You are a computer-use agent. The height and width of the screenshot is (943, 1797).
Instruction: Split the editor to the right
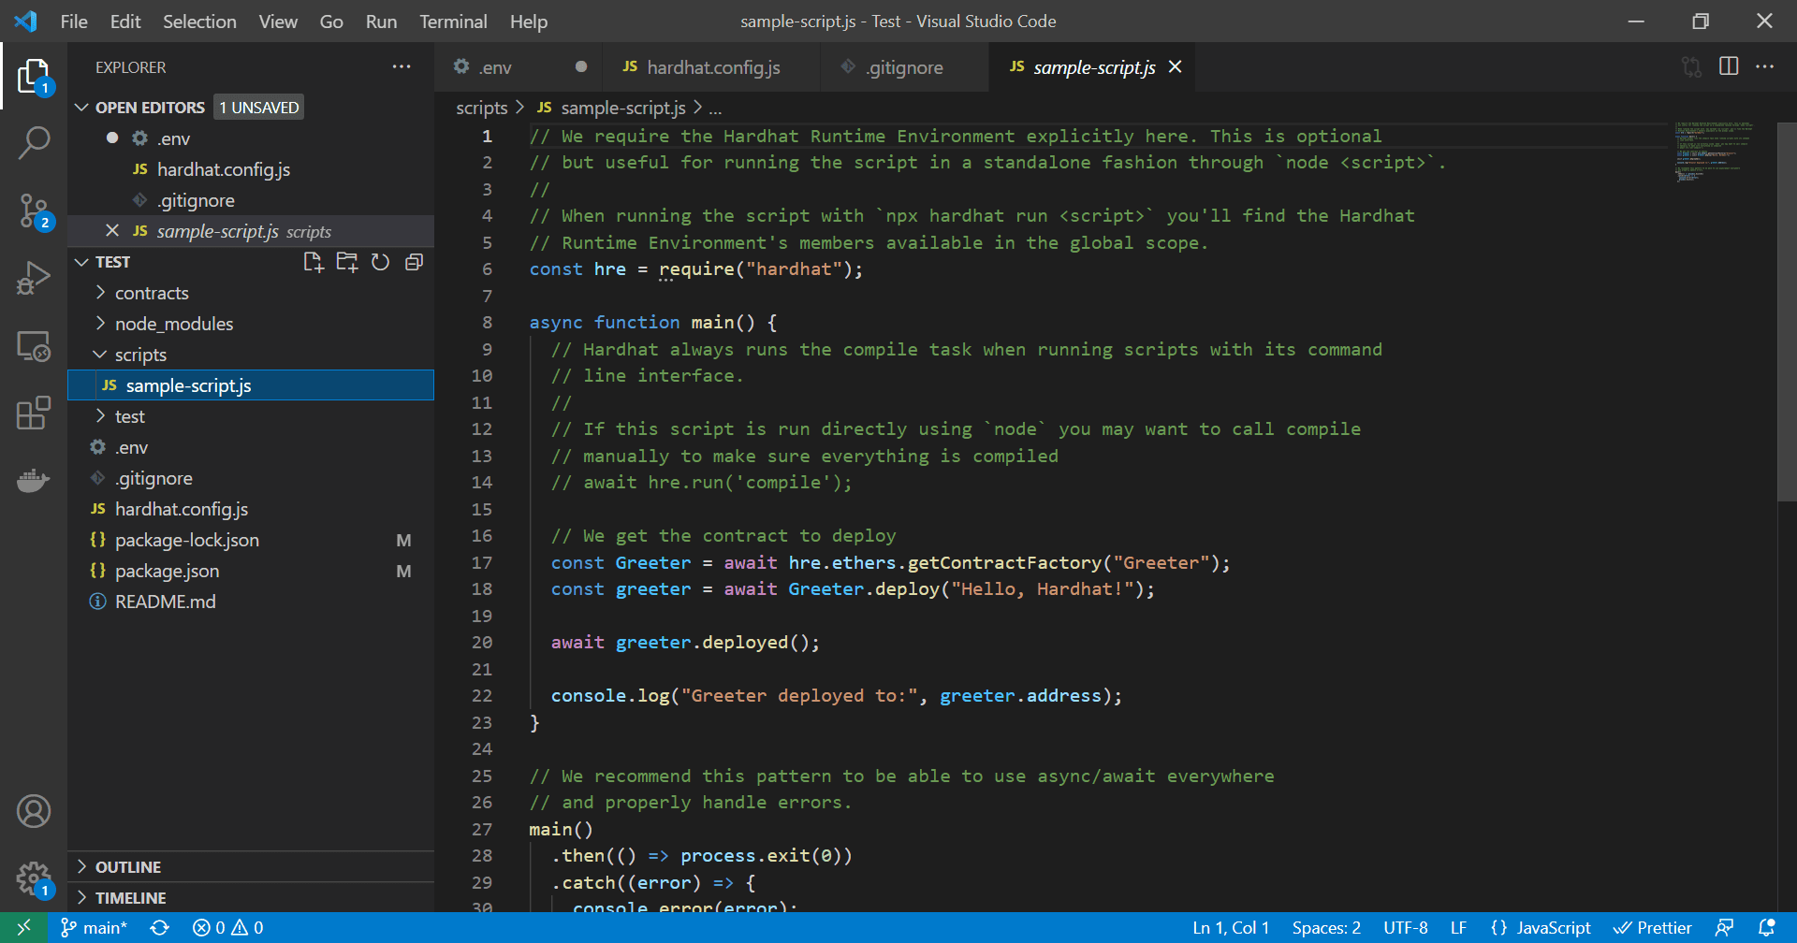(1729, 66)
